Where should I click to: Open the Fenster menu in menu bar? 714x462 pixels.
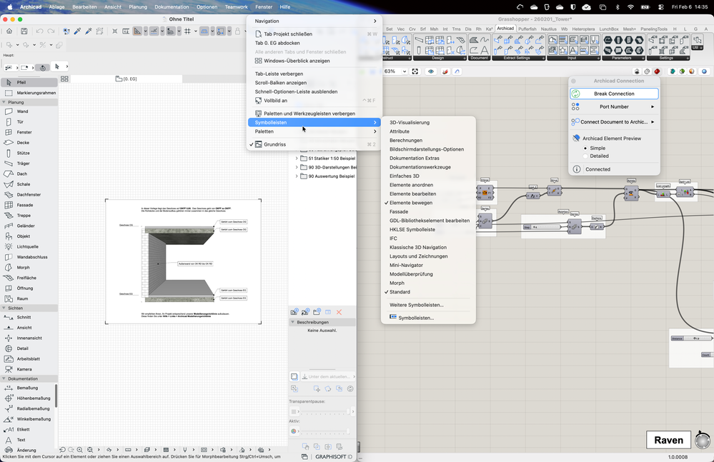(264, 7)
